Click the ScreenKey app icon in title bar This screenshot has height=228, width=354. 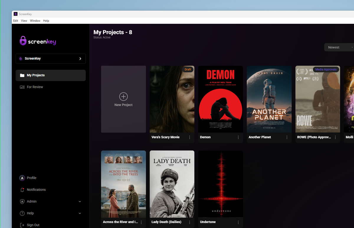[16, 14]
